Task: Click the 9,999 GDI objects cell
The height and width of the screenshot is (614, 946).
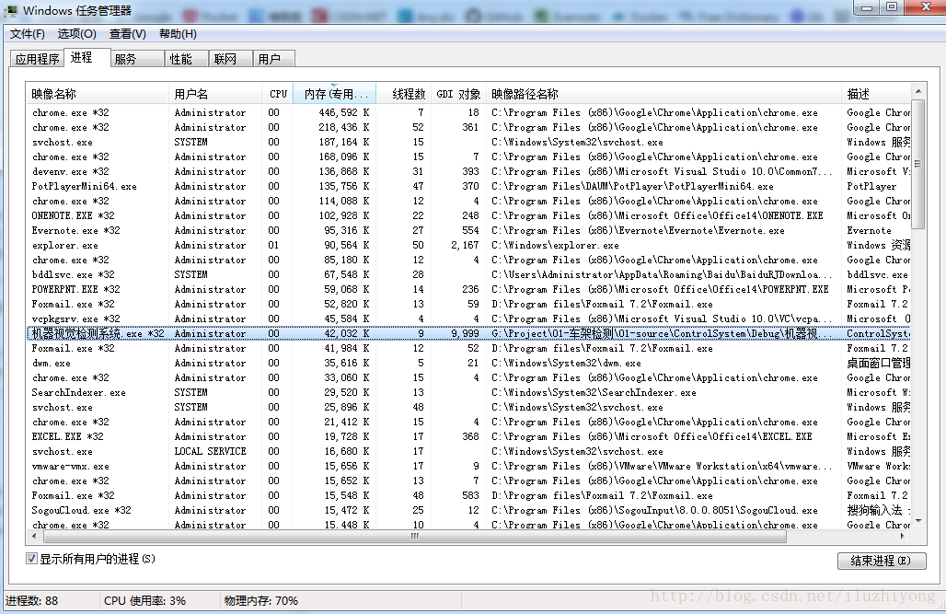Action: [465, 333]
